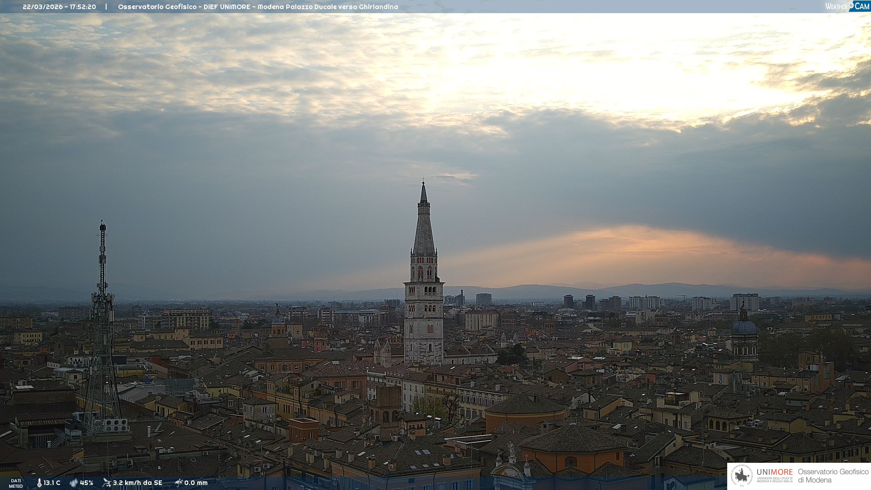Click the 17:52:20 time in header
871x490 pixels.
point(83,7)
